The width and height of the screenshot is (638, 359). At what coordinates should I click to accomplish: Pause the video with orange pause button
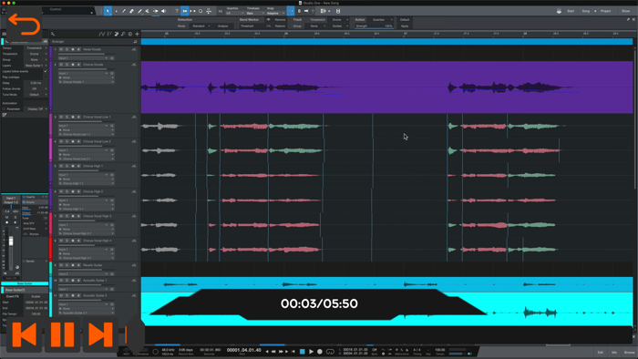[x=62, y=335]
